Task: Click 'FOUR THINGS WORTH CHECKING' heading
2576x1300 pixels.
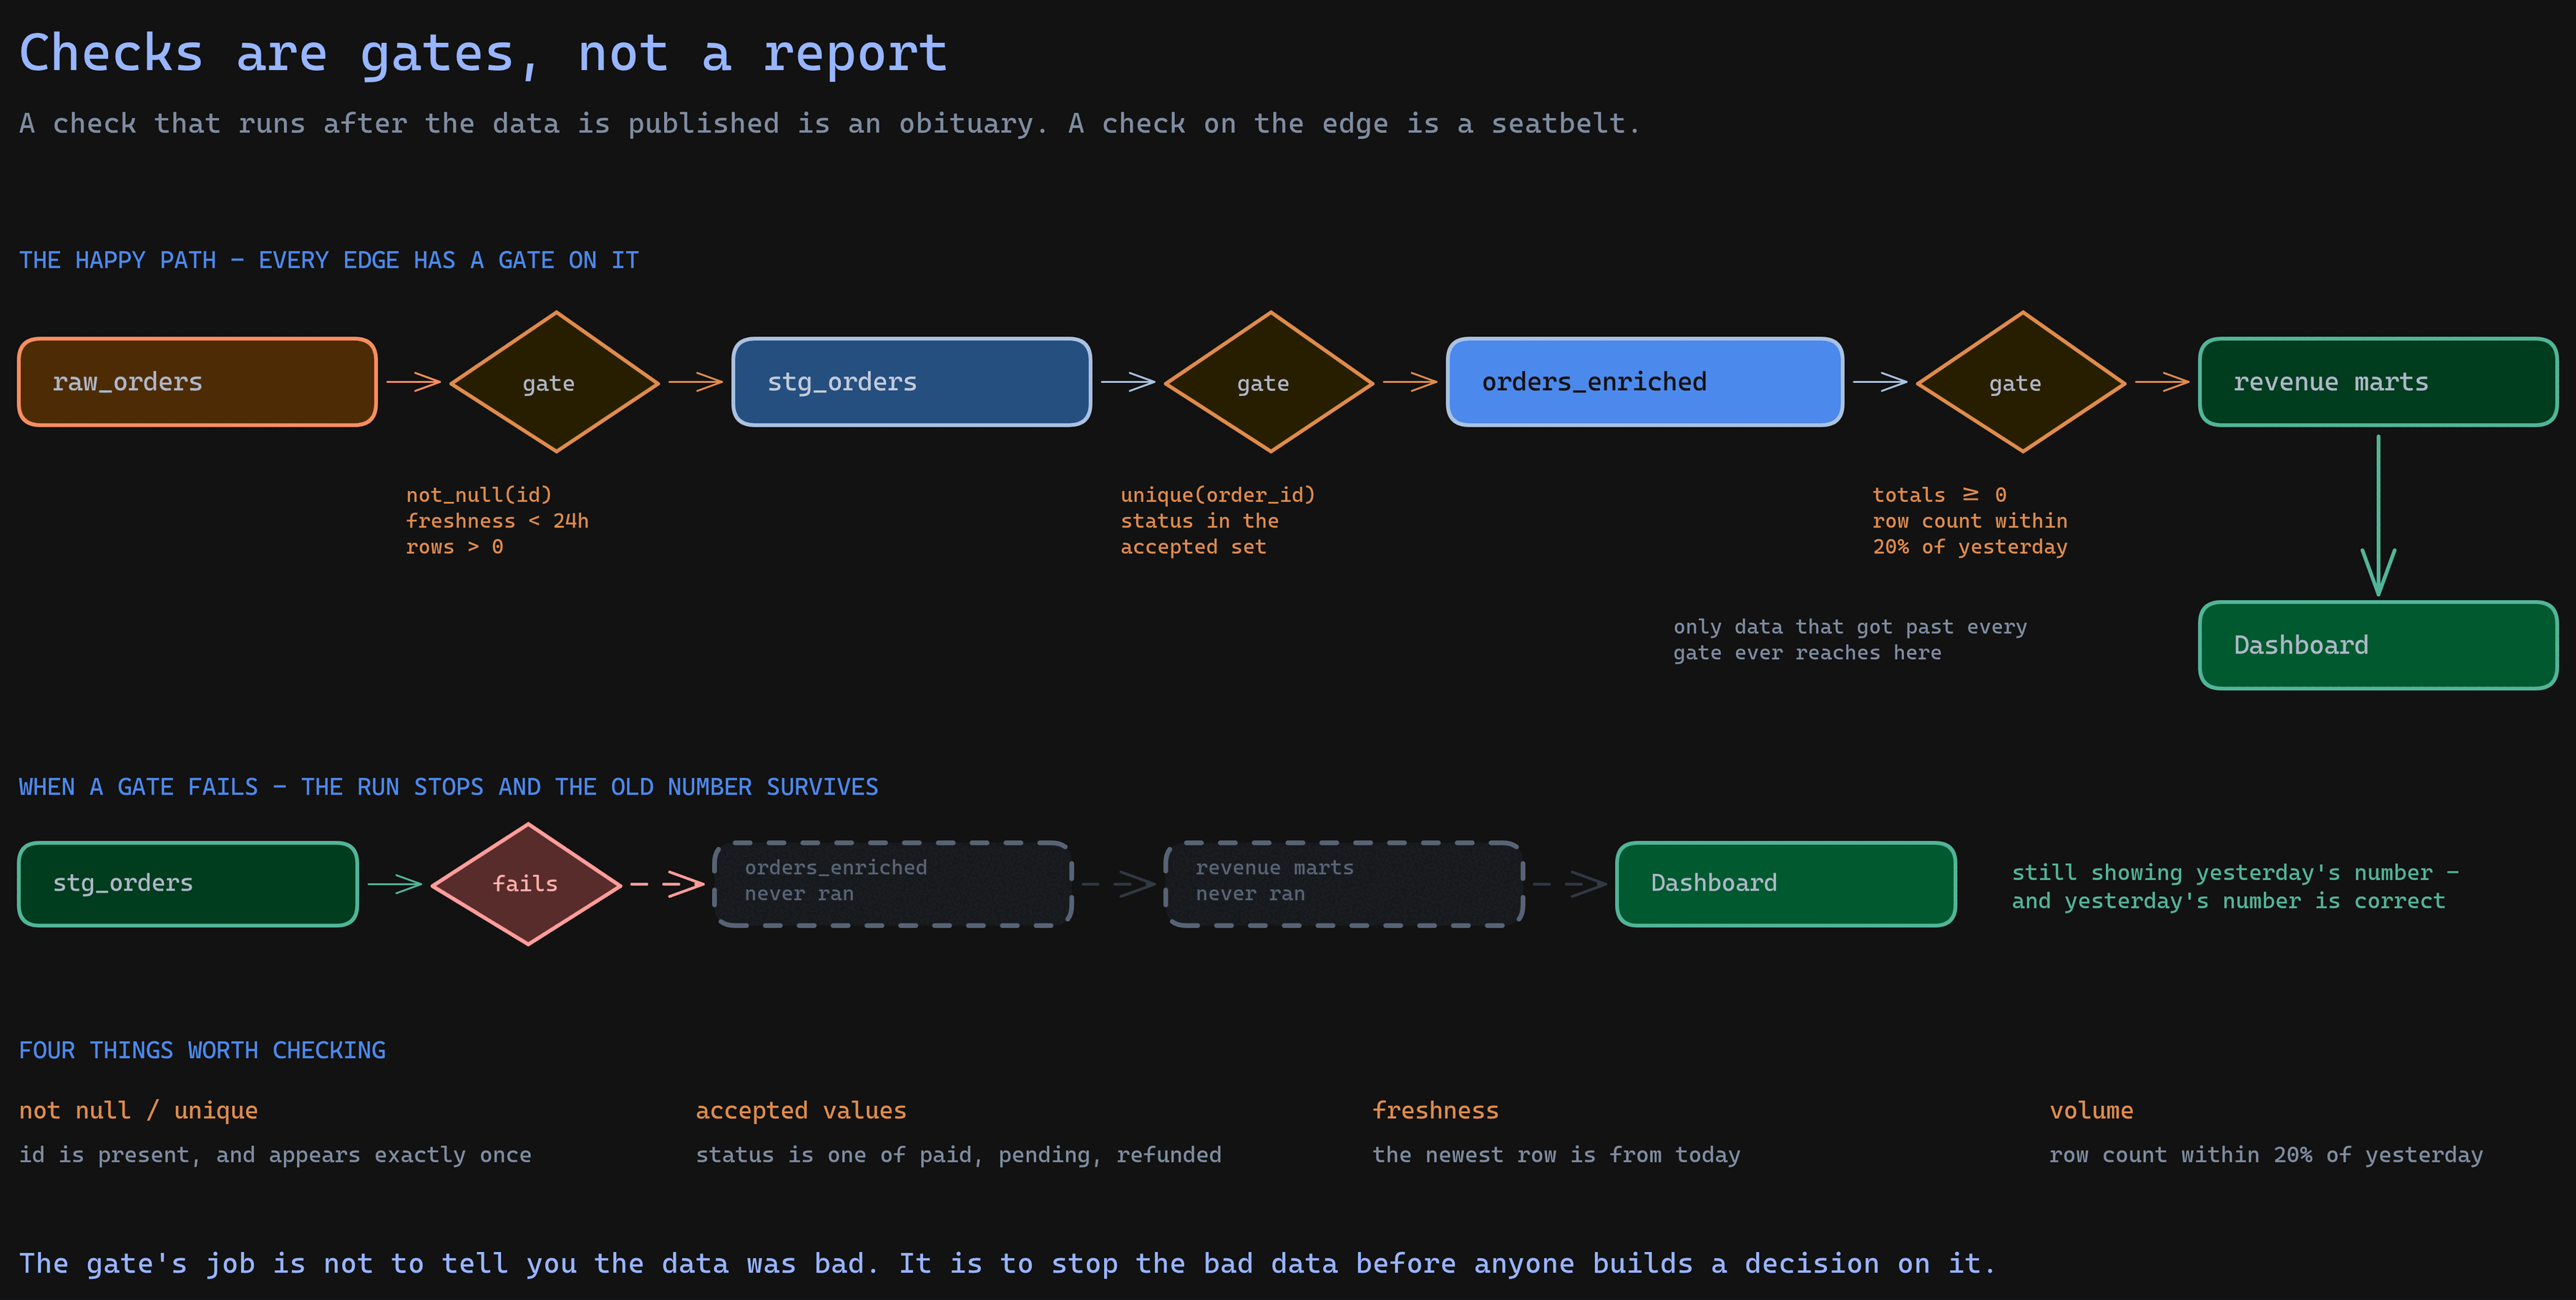Action: coord(202,1050)
